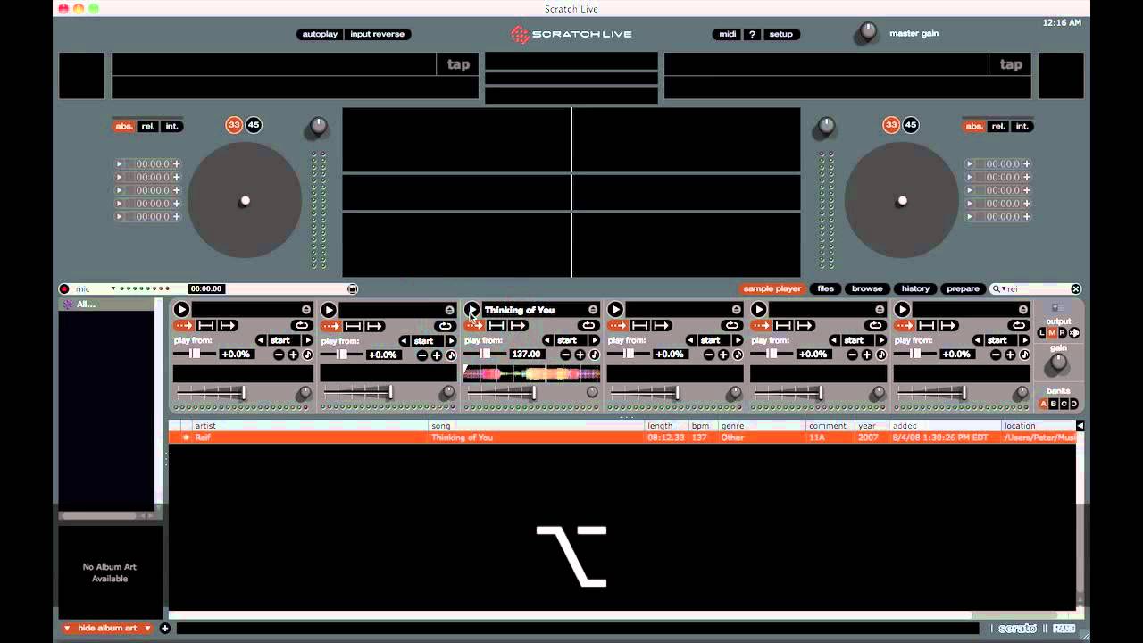
Task: Click sample player display mode icon above output
Action: click(x=1058, y=308)
